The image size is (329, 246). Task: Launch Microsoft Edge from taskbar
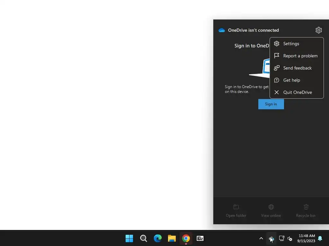(x=158, y=238)
